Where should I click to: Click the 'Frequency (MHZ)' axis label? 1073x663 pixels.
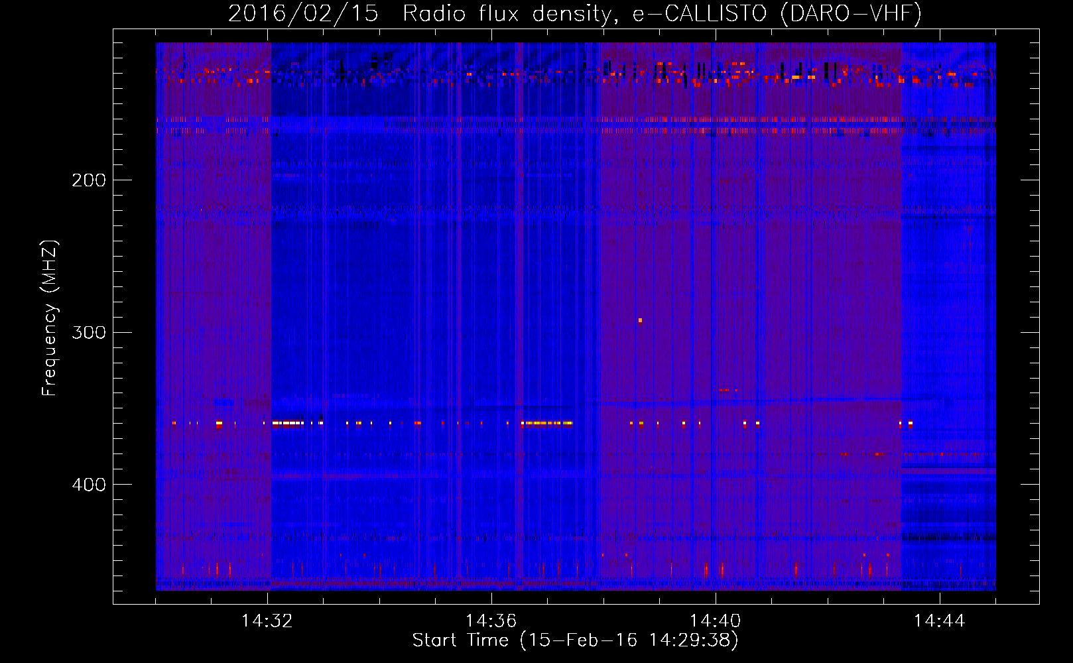tap(50, 318)
